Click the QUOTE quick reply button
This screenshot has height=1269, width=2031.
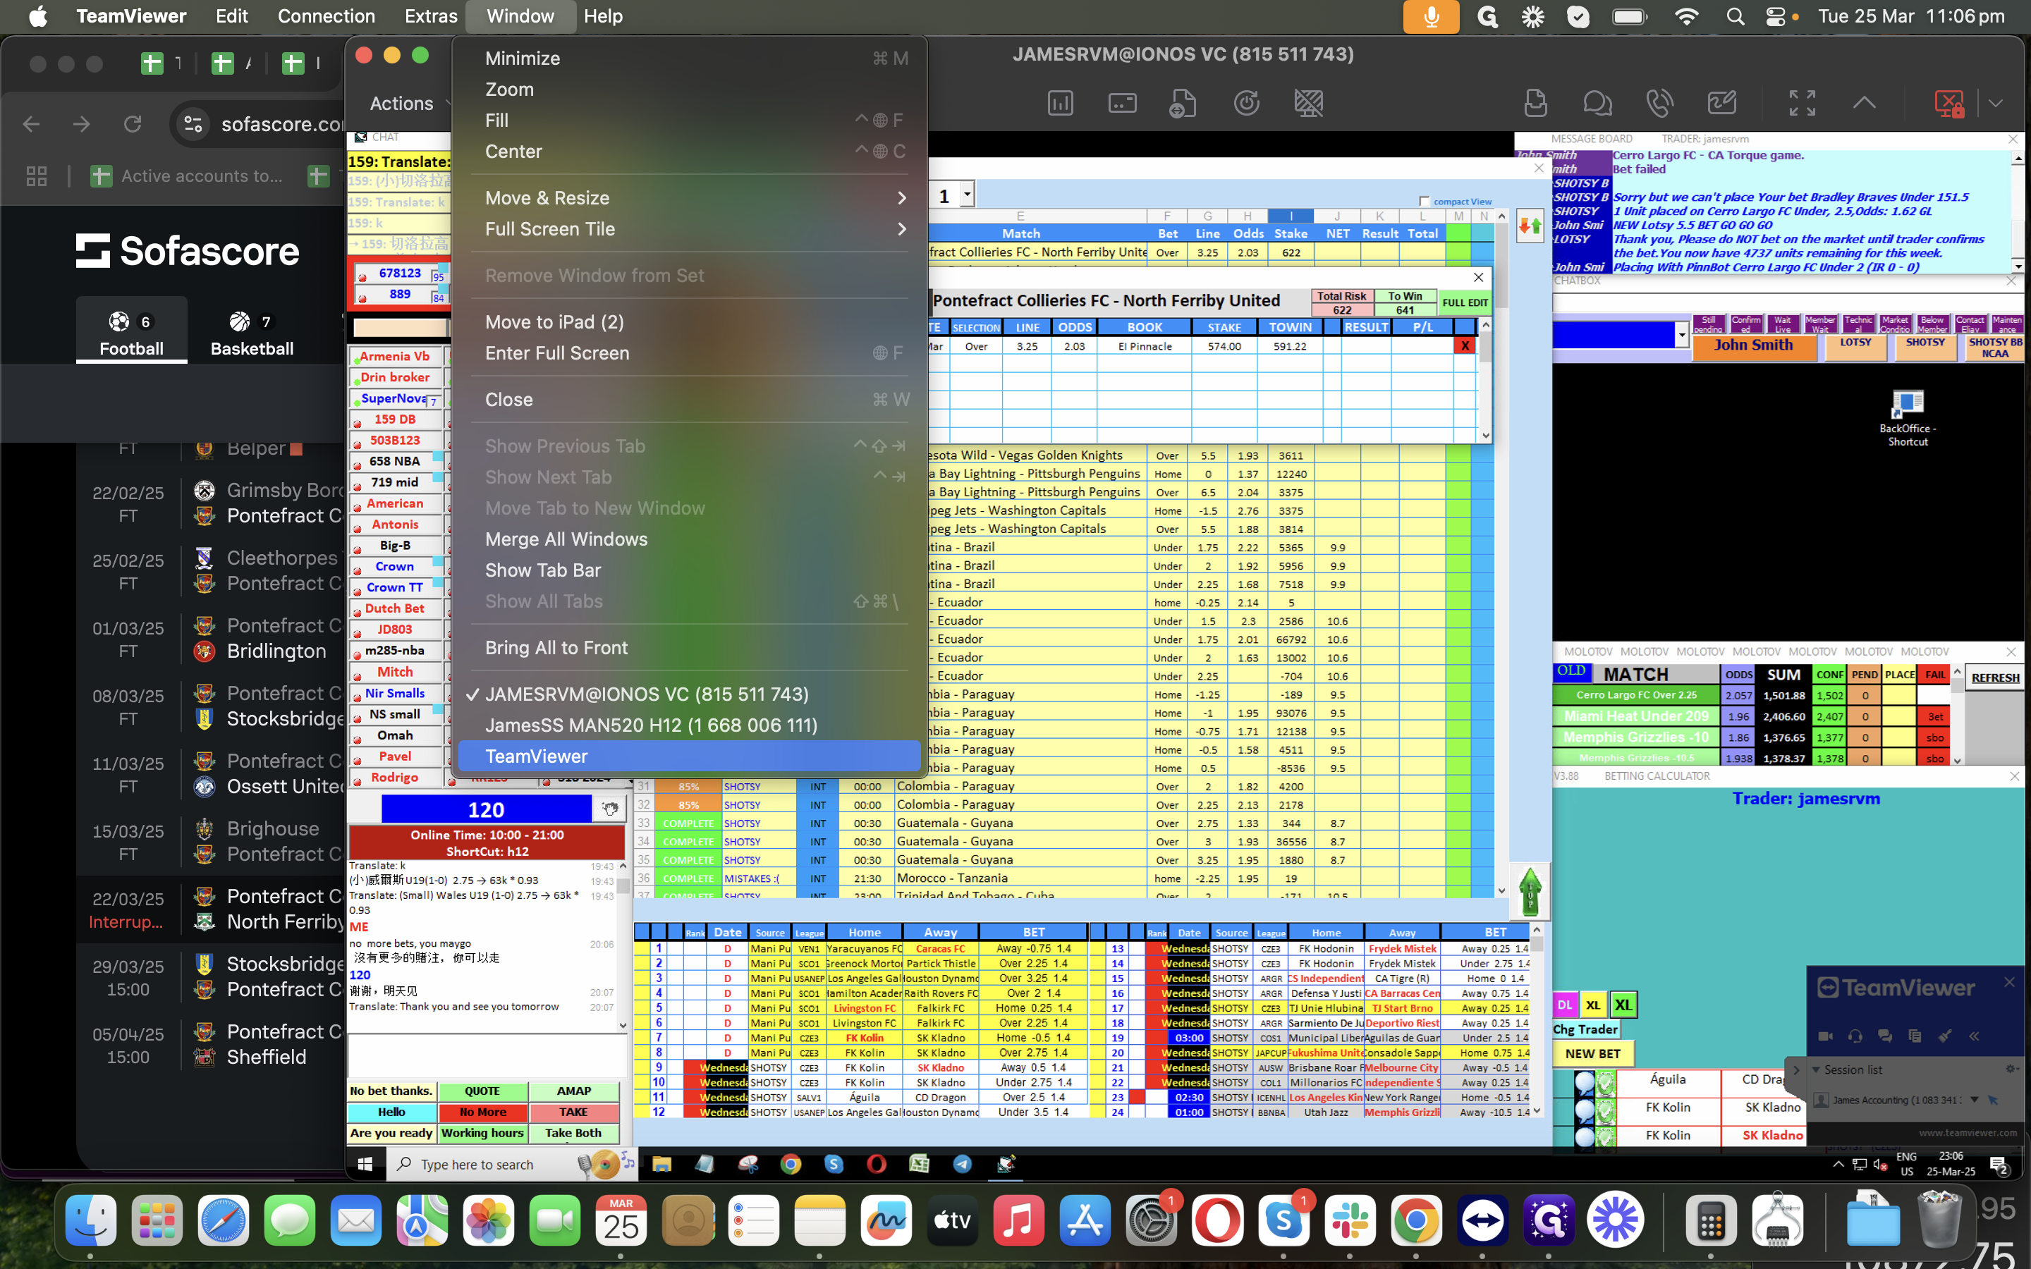pyautogui.click(x=482, y=1091)
